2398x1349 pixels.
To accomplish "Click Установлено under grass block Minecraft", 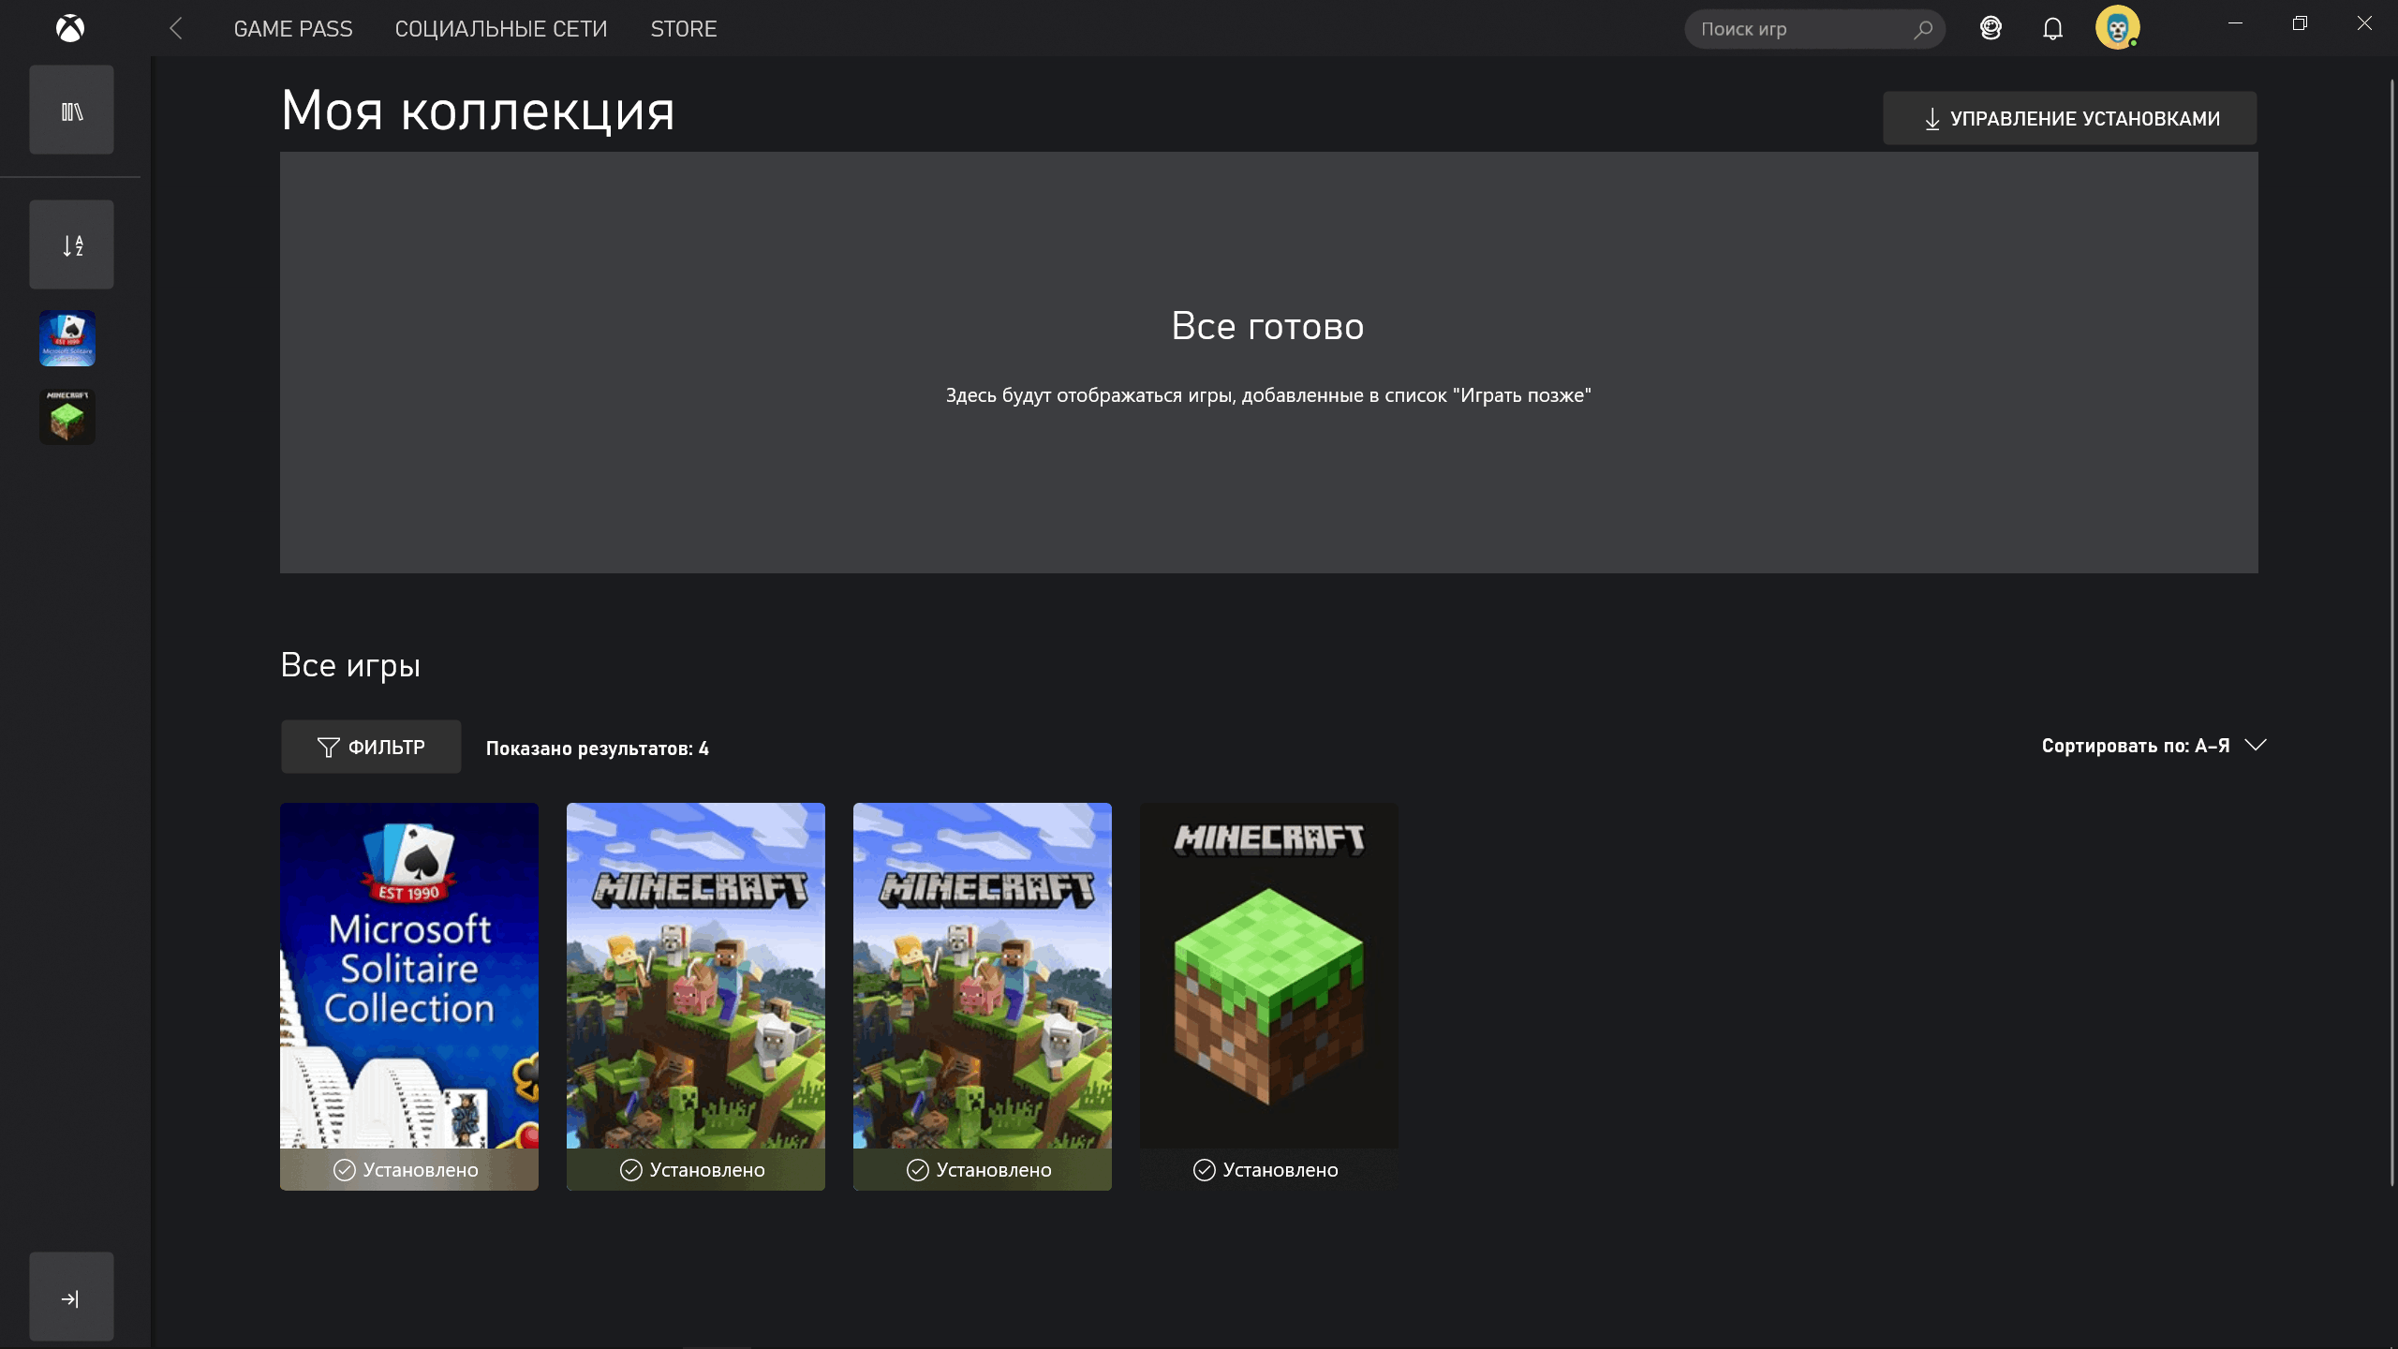I will tap(1269, 1169).
